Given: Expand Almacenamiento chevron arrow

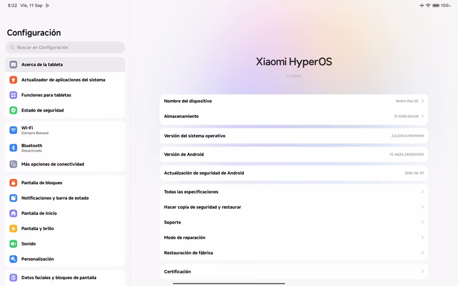Looking at the screenshot, I should pyautogui.click(x=423, y=116).
